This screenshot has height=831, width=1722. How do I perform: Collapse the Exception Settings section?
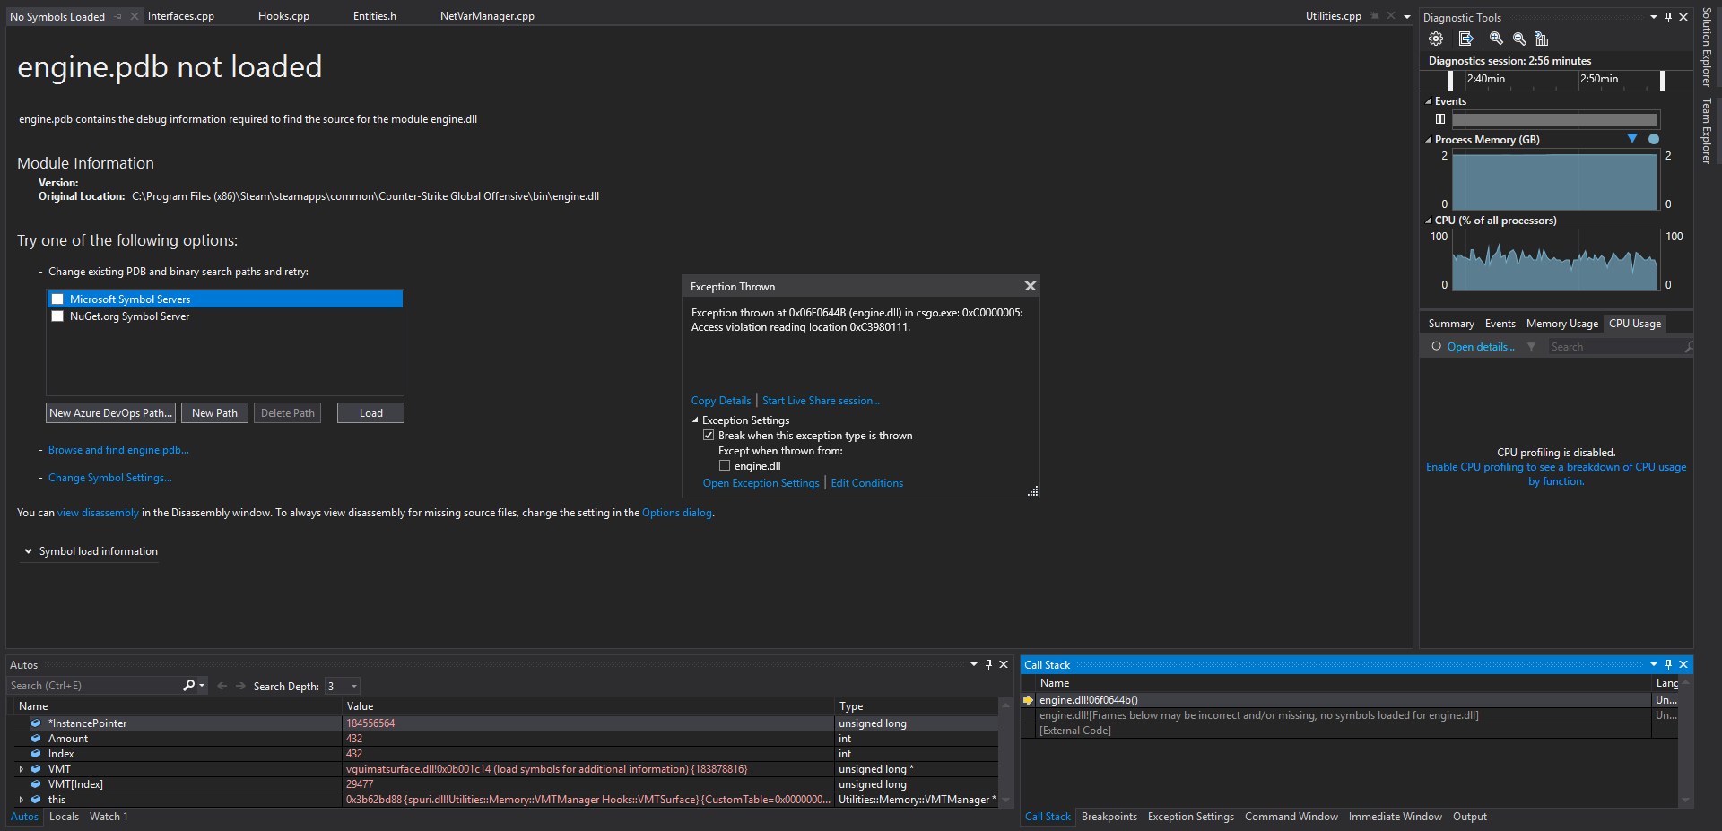click(x=695, y=420)
